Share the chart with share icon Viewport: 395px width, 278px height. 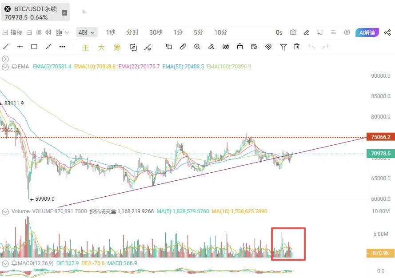pyautogui.click(x=387, y=32)
